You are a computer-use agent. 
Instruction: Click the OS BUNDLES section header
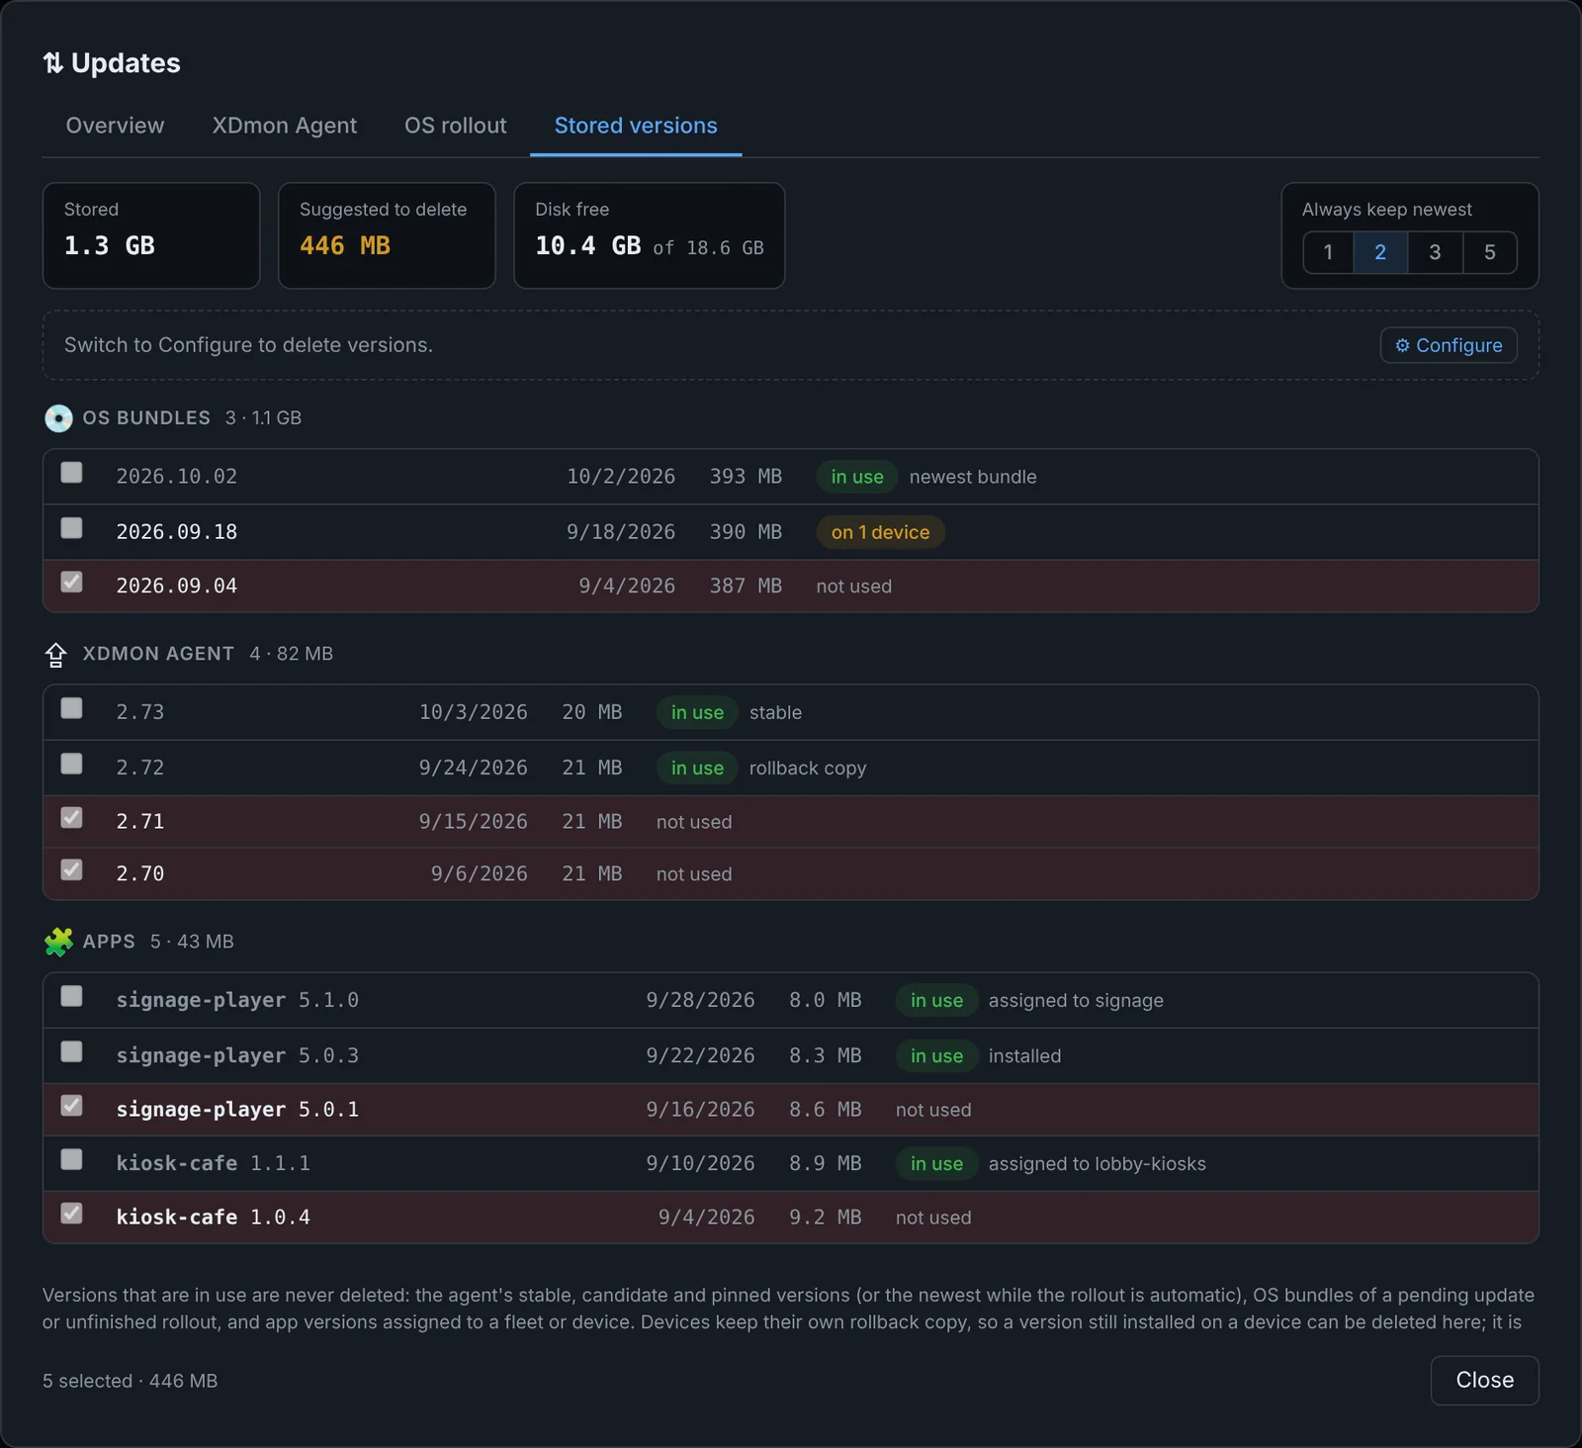[146, 418]
